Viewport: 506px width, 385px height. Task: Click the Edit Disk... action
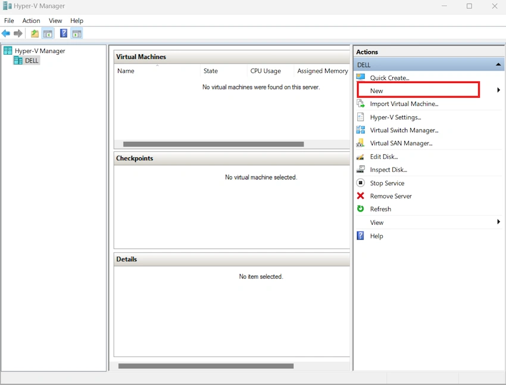pos(384,157)
